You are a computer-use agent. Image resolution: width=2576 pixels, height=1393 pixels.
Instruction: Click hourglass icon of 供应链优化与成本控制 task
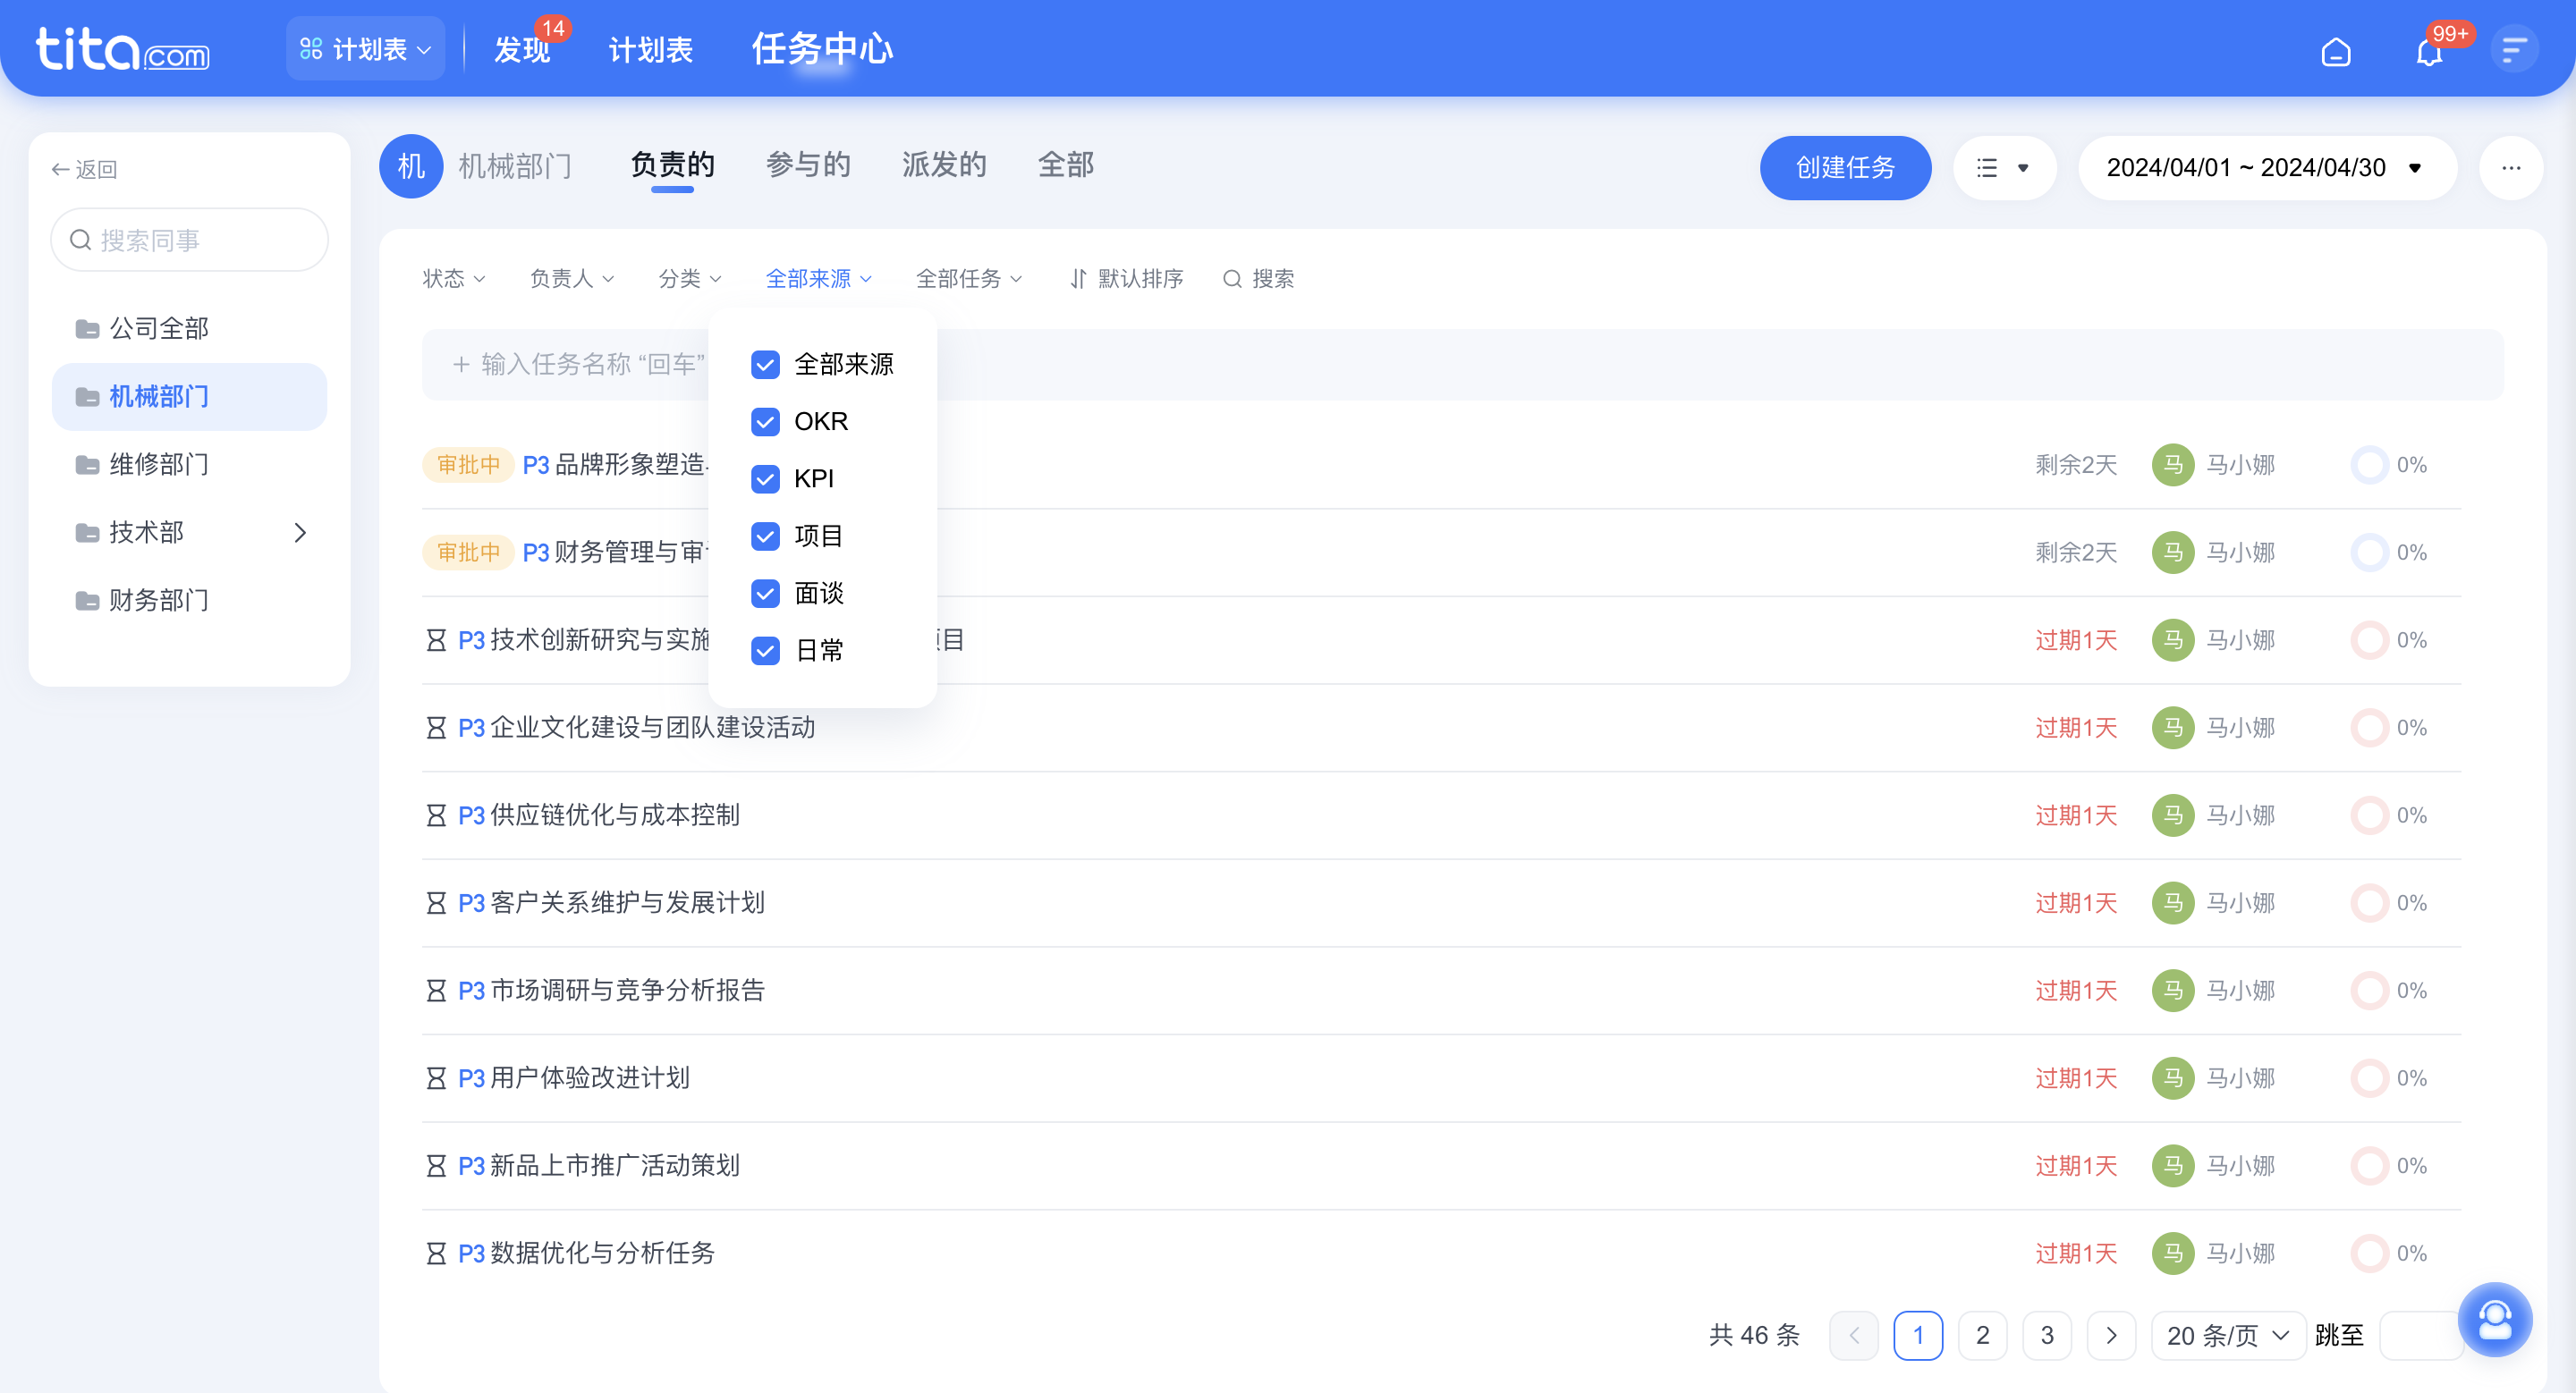436,815
